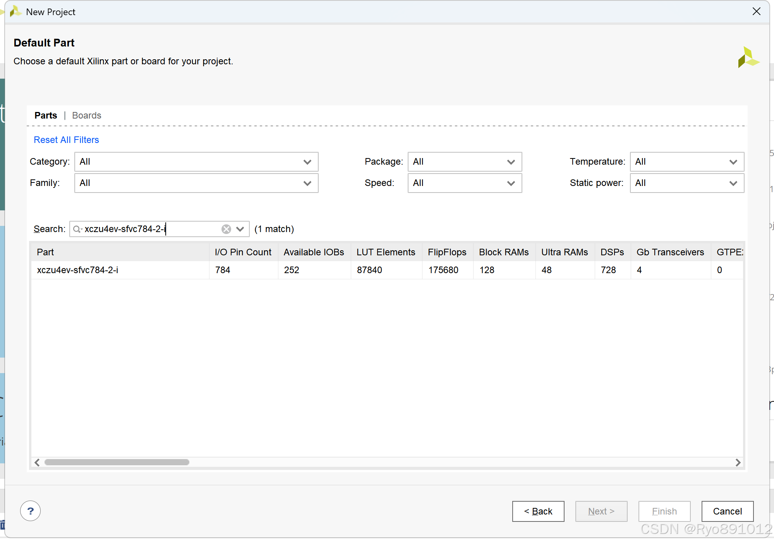Click the search magnifier icon

[x=77, y=229]
